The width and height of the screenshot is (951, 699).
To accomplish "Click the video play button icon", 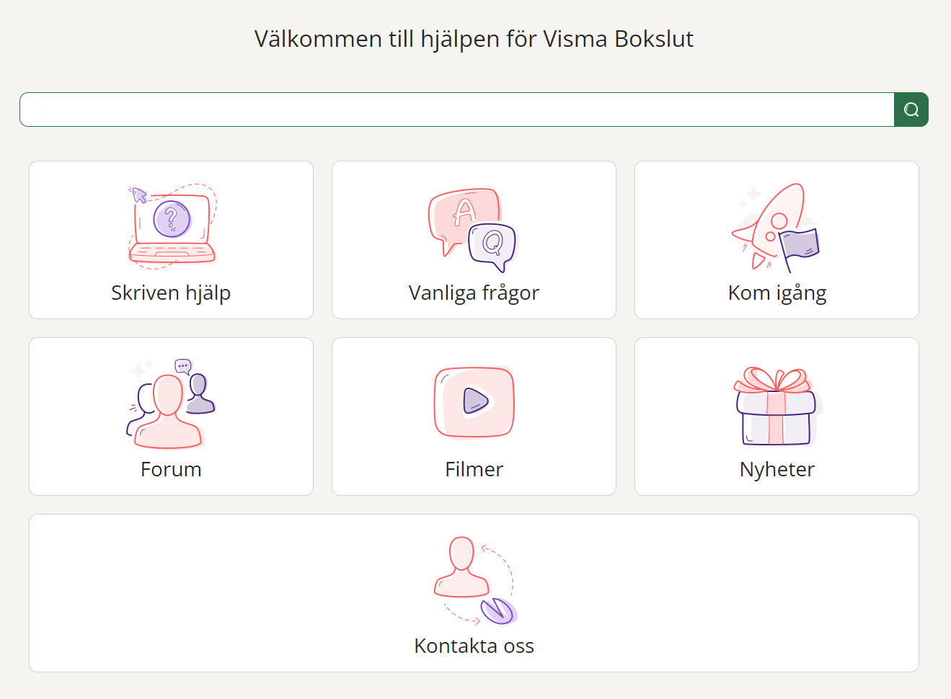I will point(474,402).
